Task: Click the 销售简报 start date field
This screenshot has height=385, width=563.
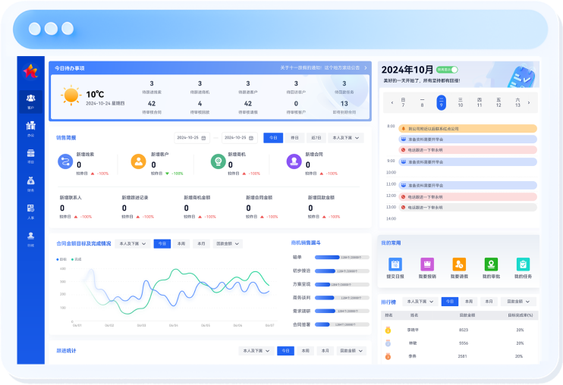Action: tap(191, 138)
